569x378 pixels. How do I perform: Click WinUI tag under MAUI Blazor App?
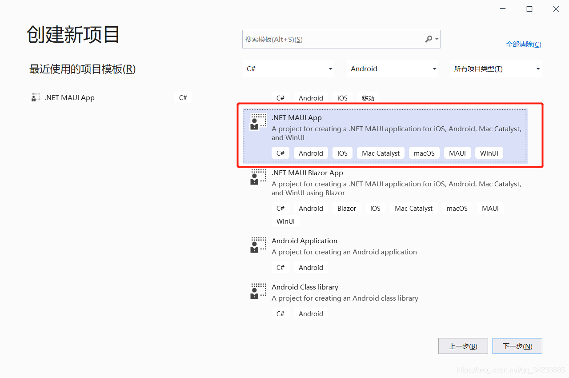click(x=285, y=221)
